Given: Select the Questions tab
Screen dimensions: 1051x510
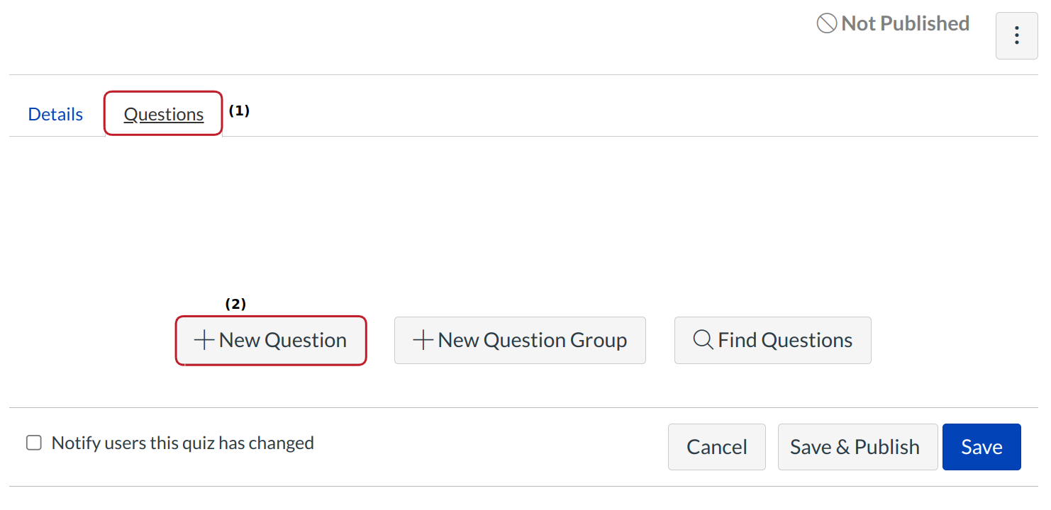Looking at the screenshot, I should coord(164,115).
